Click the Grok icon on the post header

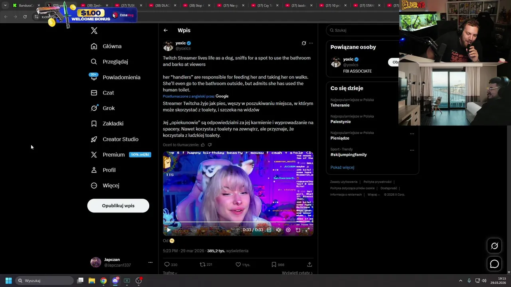304,43
